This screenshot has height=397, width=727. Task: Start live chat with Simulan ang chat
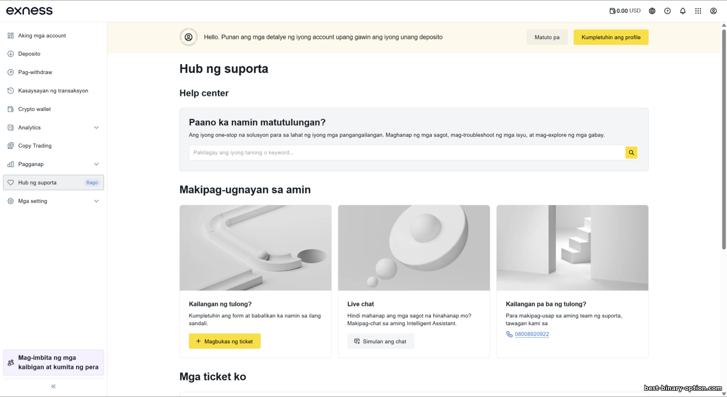coord(380,341)
